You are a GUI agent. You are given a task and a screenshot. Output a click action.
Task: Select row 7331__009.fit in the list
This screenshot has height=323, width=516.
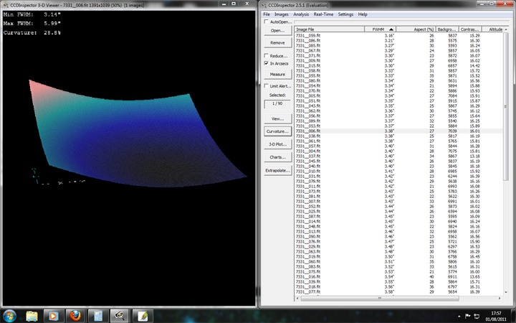pos(398,60)
